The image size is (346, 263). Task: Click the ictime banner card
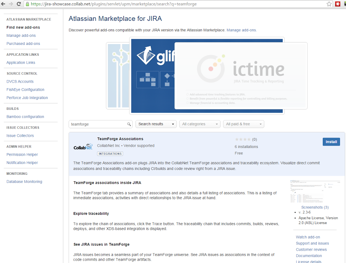click(241, 76)
